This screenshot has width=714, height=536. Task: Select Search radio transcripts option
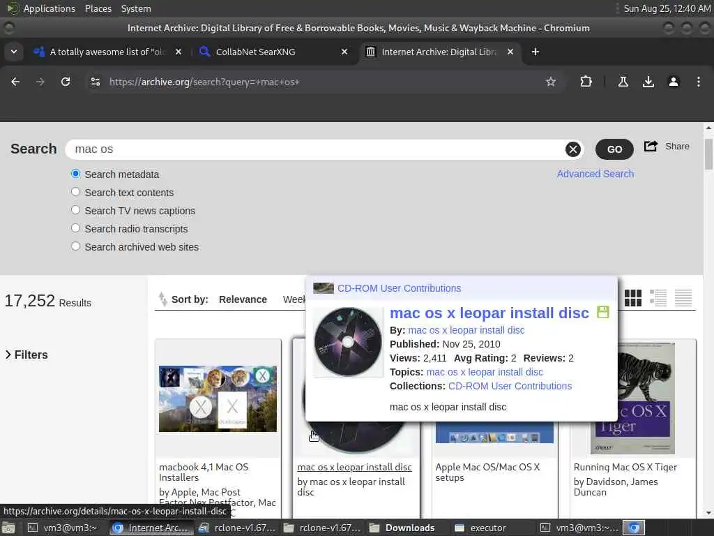(75, 228)
